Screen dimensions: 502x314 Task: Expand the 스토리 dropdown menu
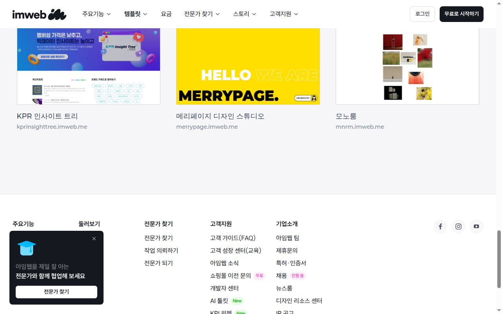pos(245,14)
